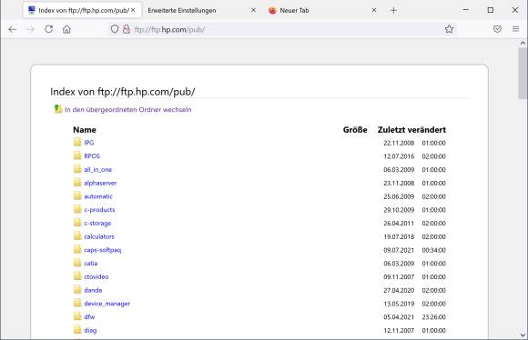Click folder icon next to danda

coord(77,290)
